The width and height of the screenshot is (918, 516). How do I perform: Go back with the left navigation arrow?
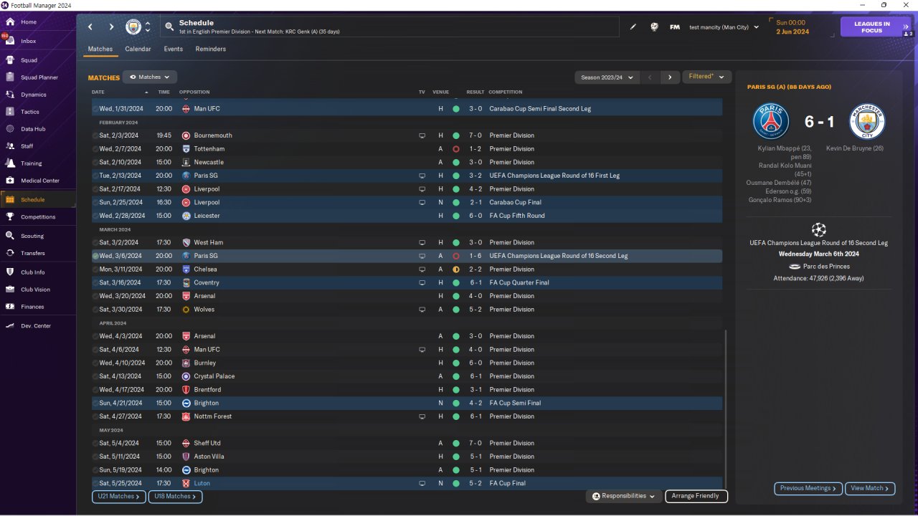(90, 27)
